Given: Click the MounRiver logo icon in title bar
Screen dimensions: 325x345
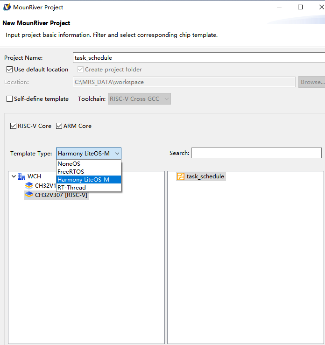Looking at the screenshot, I should point(7,7).
